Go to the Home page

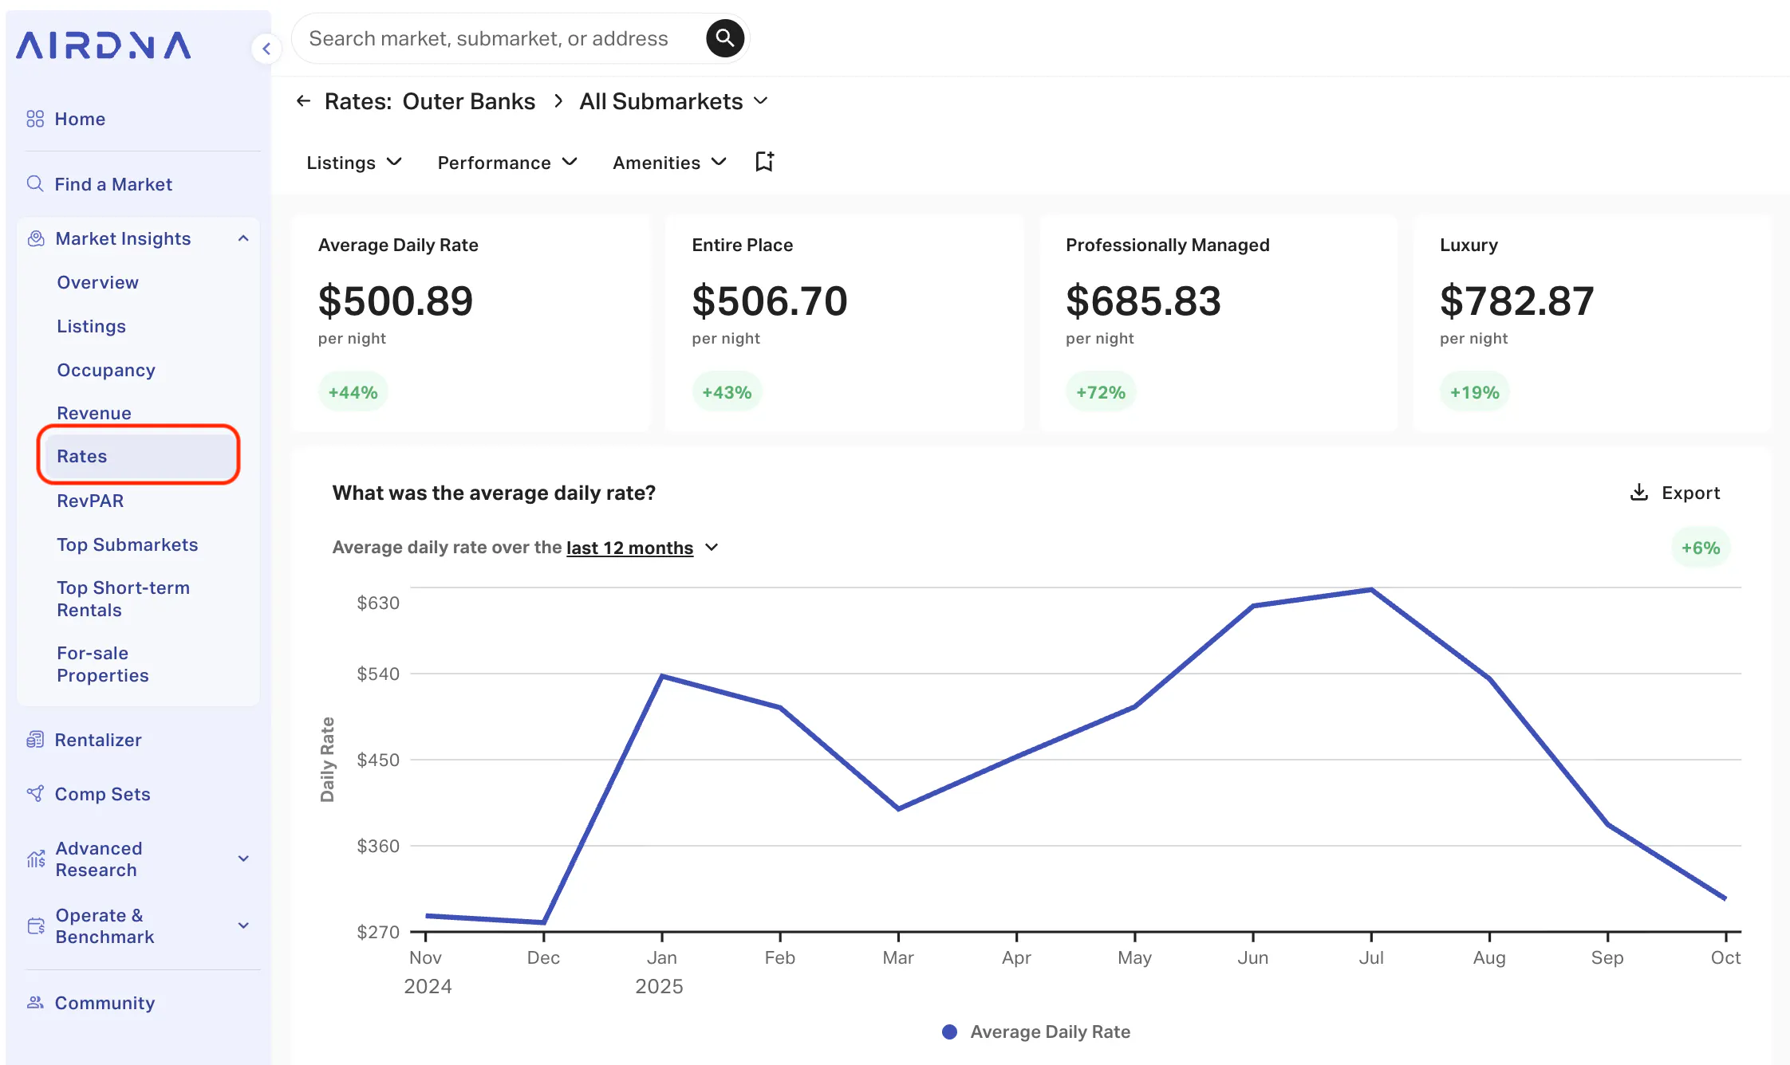tap(80, 119)
